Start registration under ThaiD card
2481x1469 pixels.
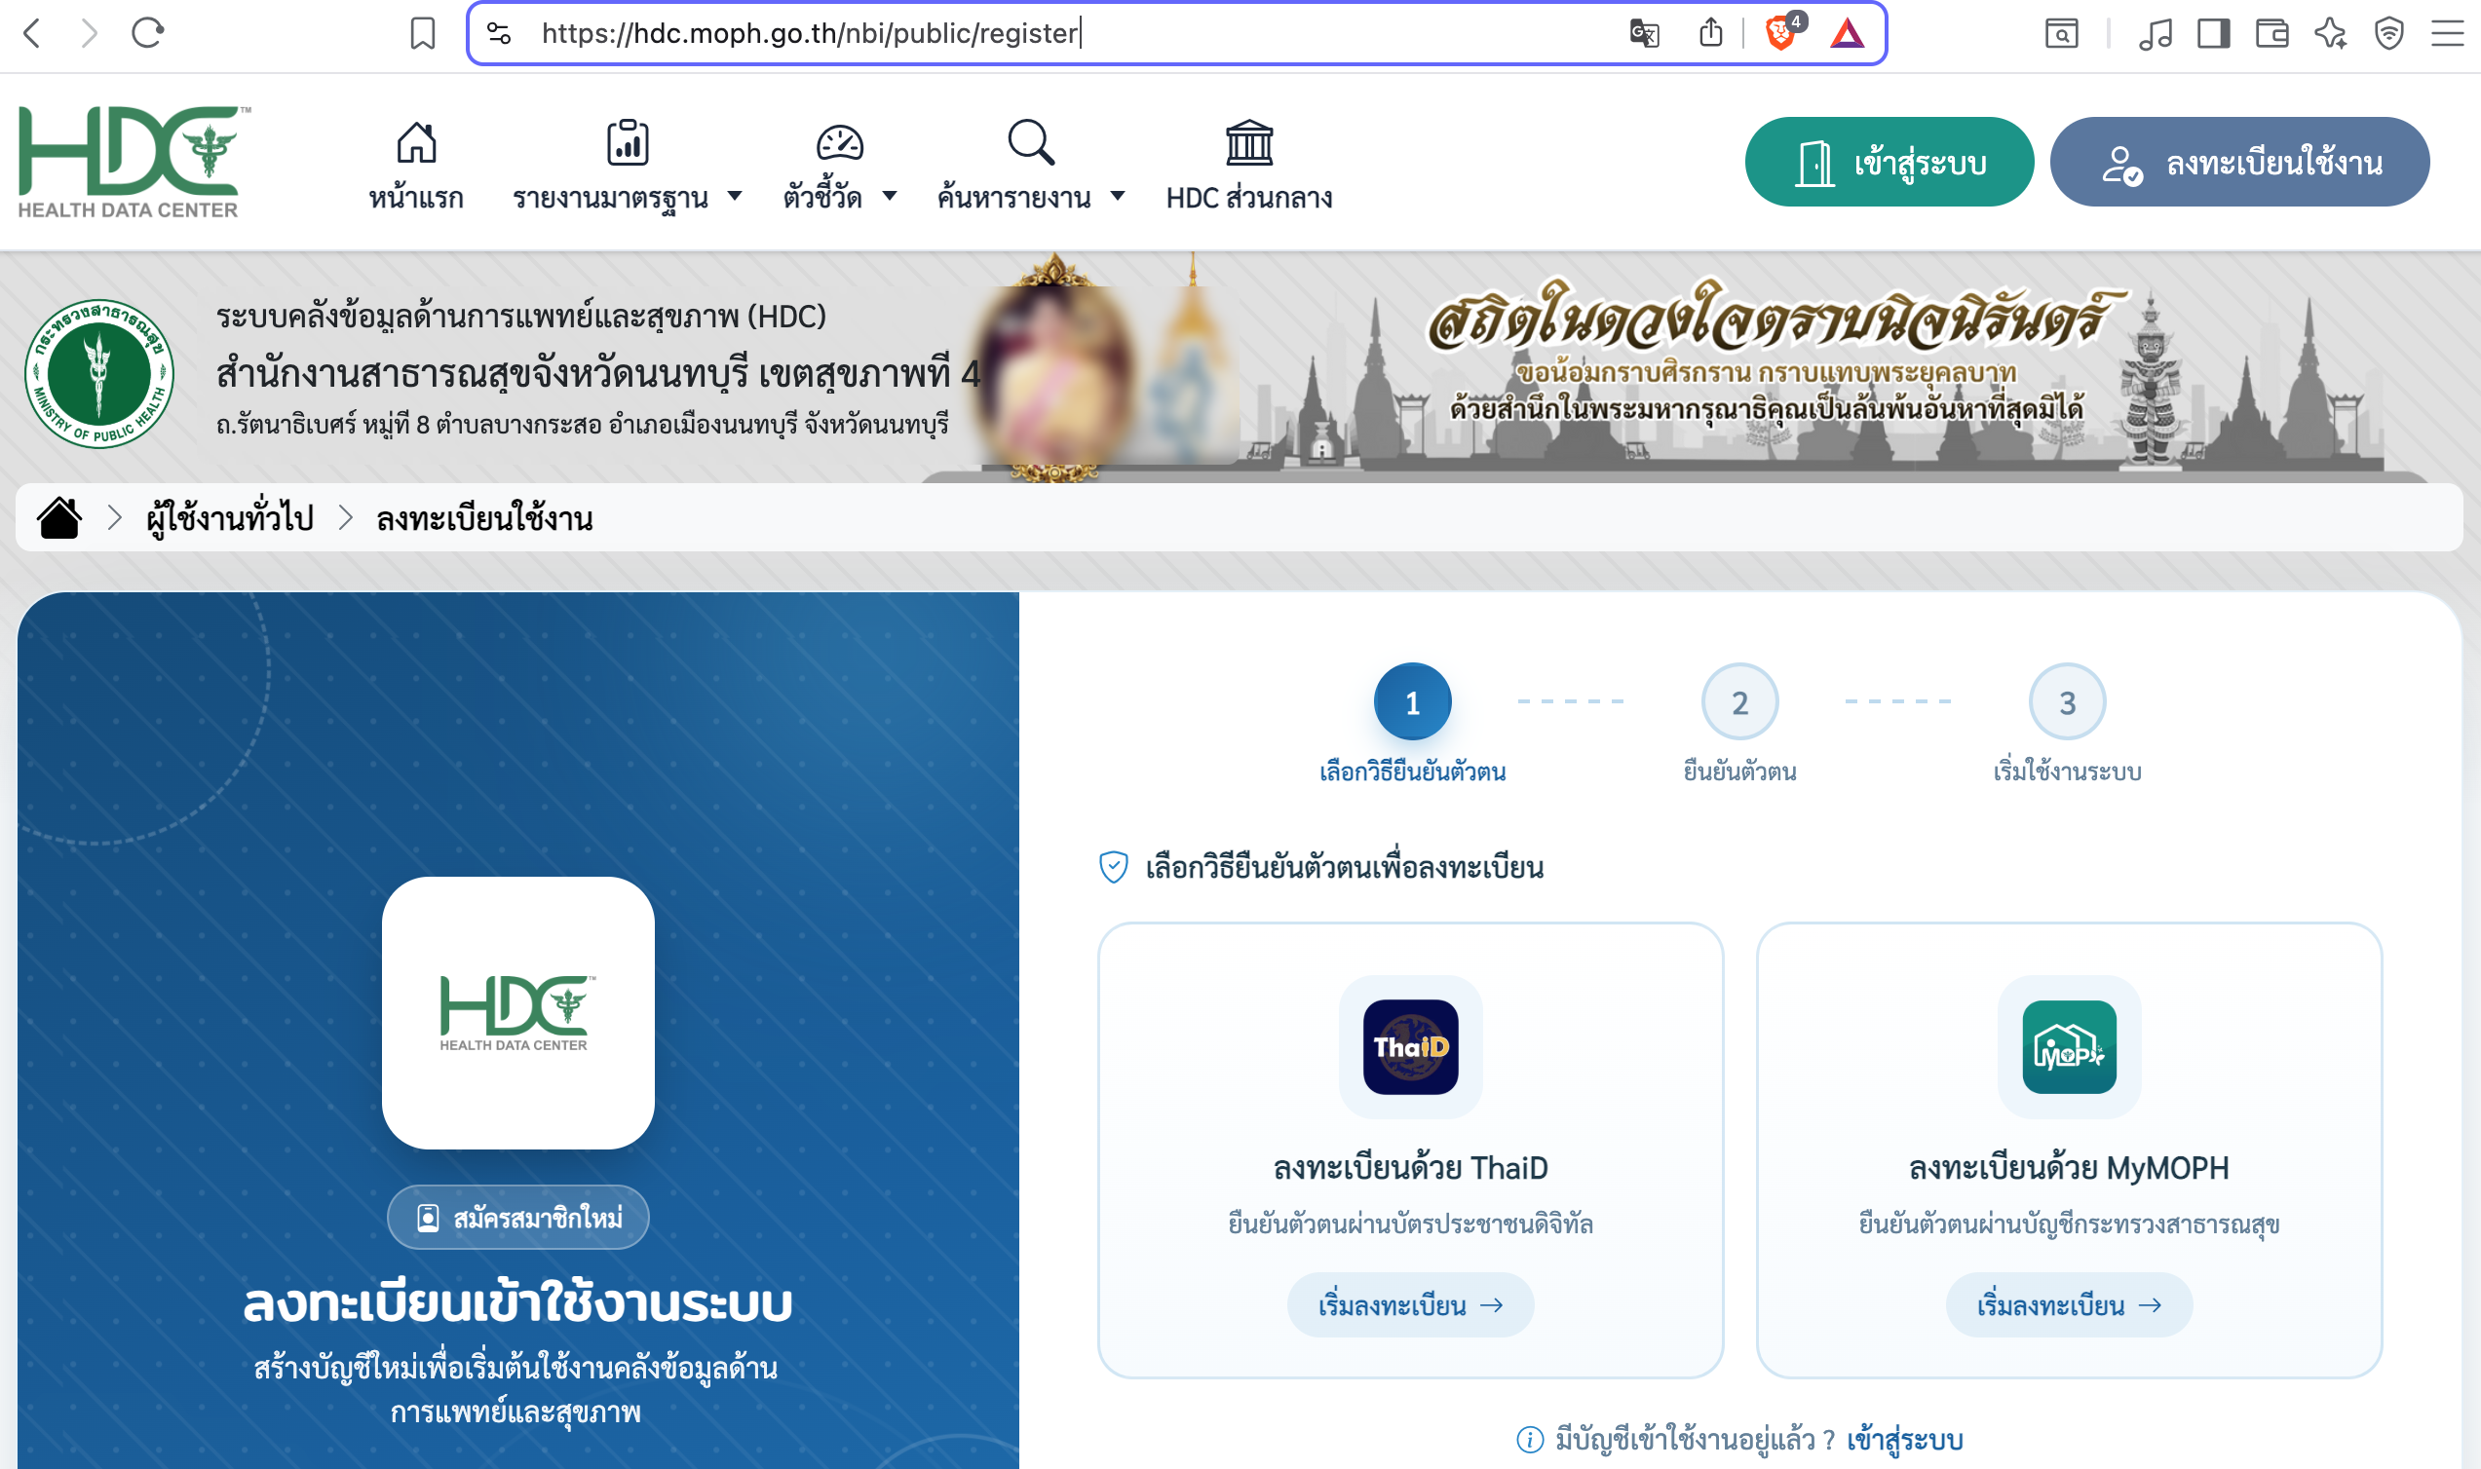pos(1411,1304)
